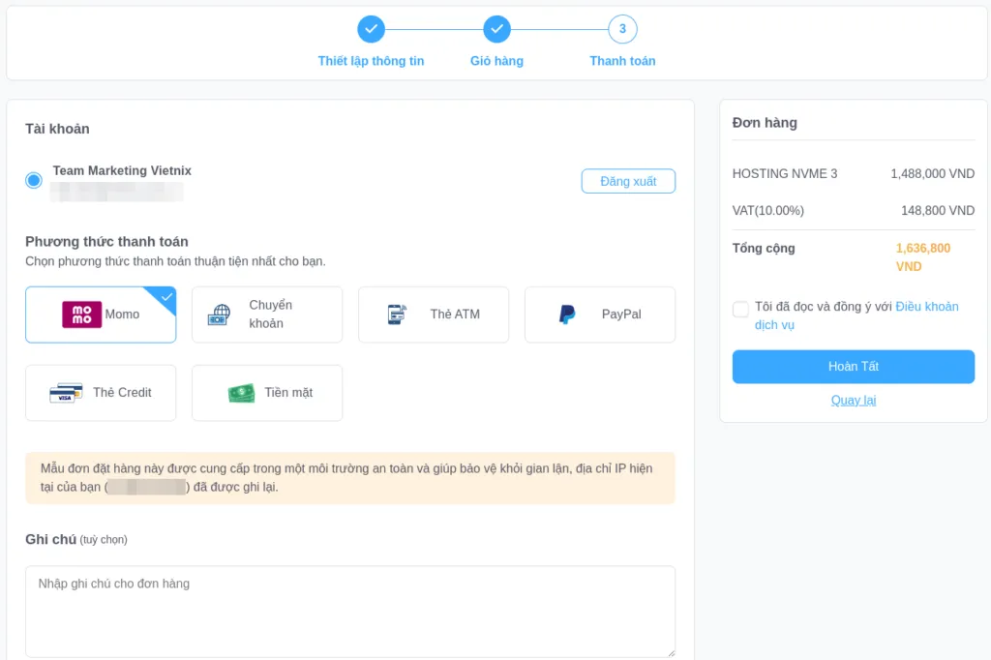Click the Momo logo icon
This screenshot has width=991, height=660.
tap(81, 315)
